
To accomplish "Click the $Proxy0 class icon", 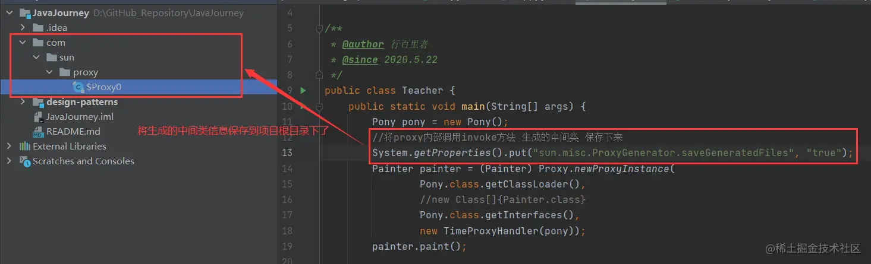I will coord(78,87).
